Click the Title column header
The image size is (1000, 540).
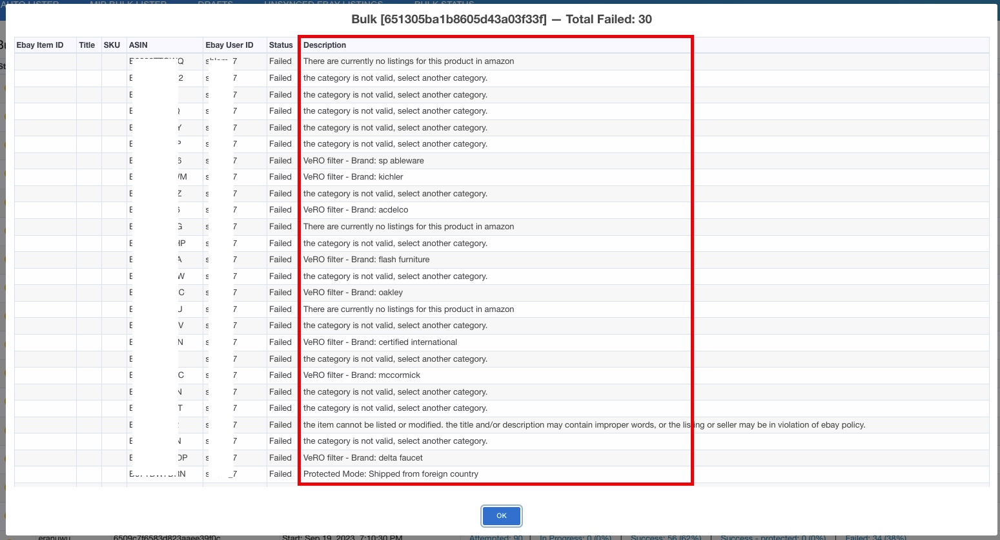coord(87,45)
